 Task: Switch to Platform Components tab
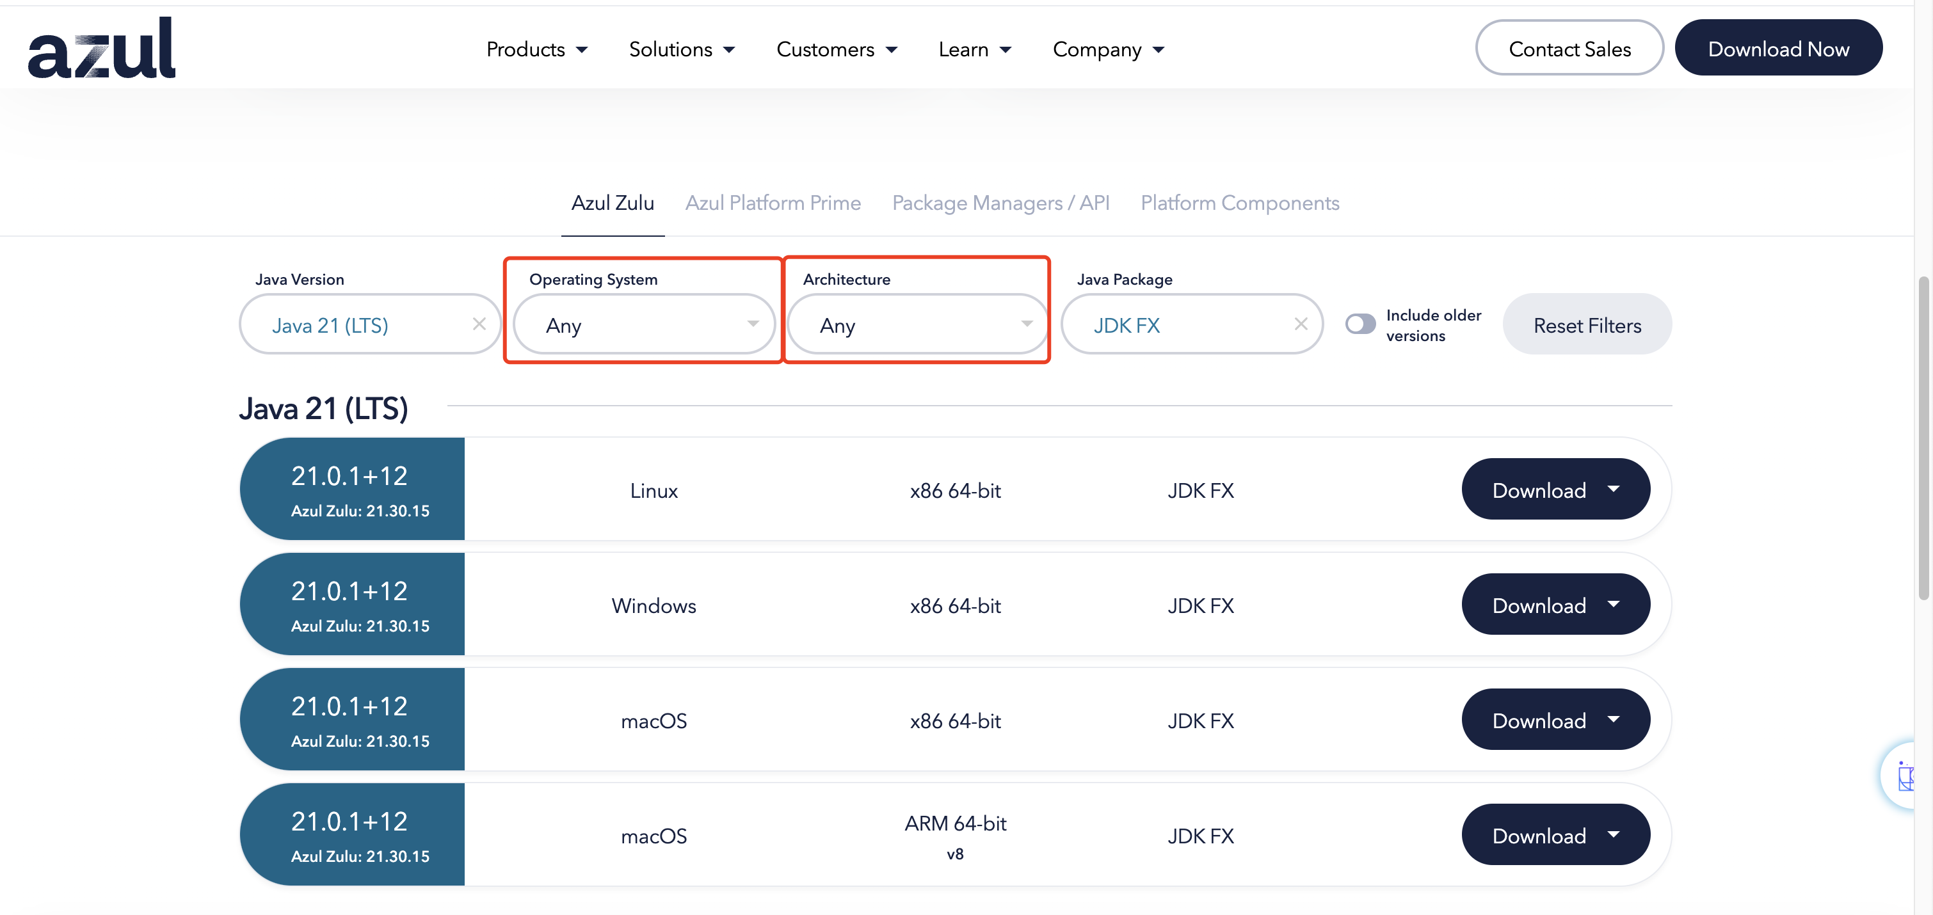(x=1240, y=202)
